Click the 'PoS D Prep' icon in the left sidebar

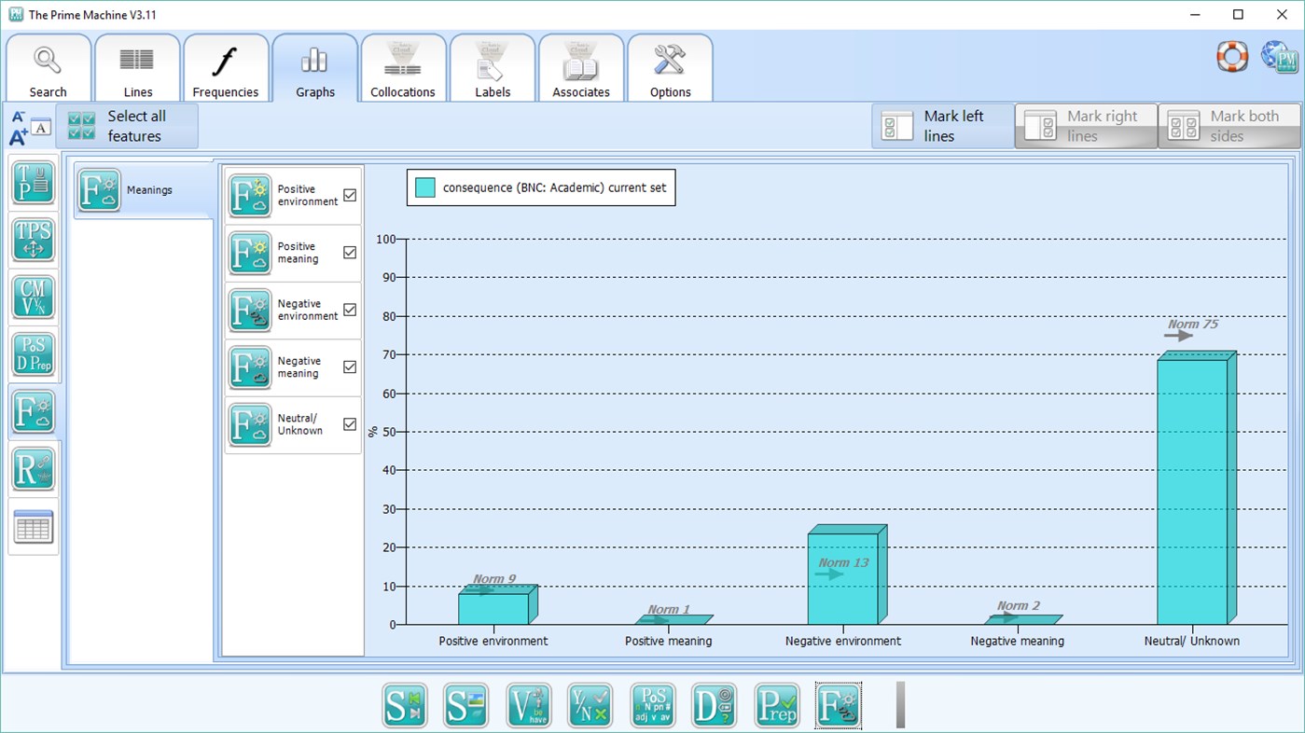34,354
